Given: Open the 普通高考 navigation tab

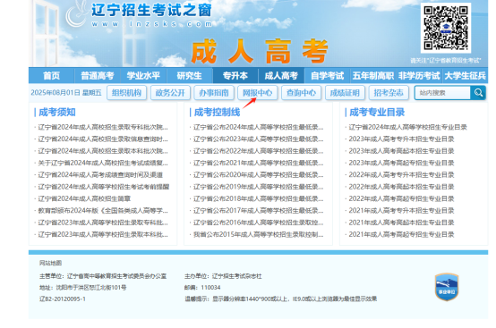Looking at the screenshot, I should (98, 76).
